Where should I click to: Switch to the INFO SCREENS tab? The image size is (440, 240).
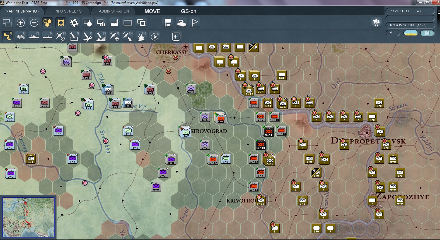tap(68, 11)
